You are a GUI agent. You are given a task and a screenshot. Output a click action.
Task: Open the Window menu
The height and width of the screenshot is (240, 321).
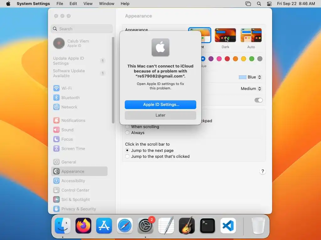pos(107,4)
